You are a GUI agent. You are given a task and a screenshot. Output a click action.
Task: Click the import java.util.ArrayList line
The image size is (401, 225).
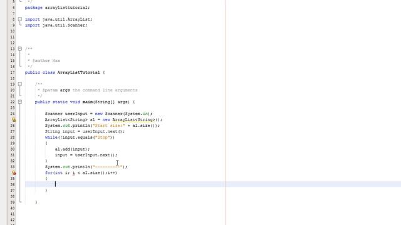(x=58, y=19)
